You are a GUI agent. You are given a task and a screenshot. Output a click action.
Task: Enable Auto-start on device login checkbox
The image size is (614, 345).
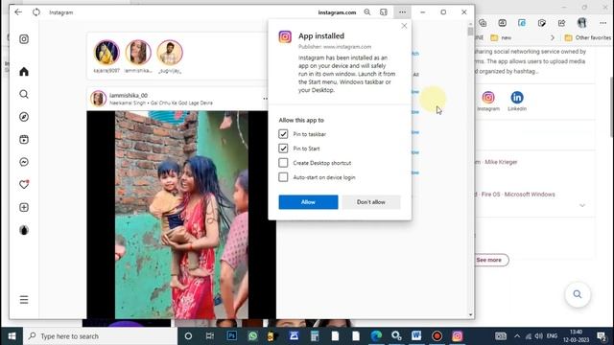click(283, 177)
